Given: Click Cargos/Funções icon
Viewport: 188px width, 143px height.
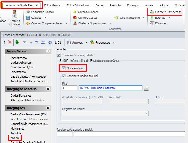Looking at the screenshot, I should [x=75, y=12].
